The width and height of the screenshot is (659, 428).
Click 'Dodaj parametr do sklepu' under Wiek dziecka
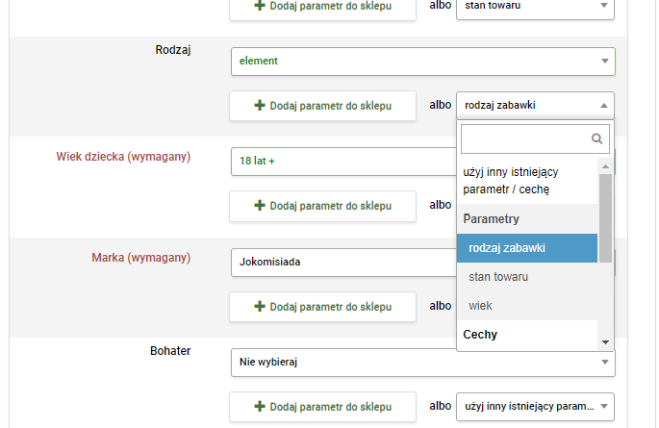(x=322, y=206)
